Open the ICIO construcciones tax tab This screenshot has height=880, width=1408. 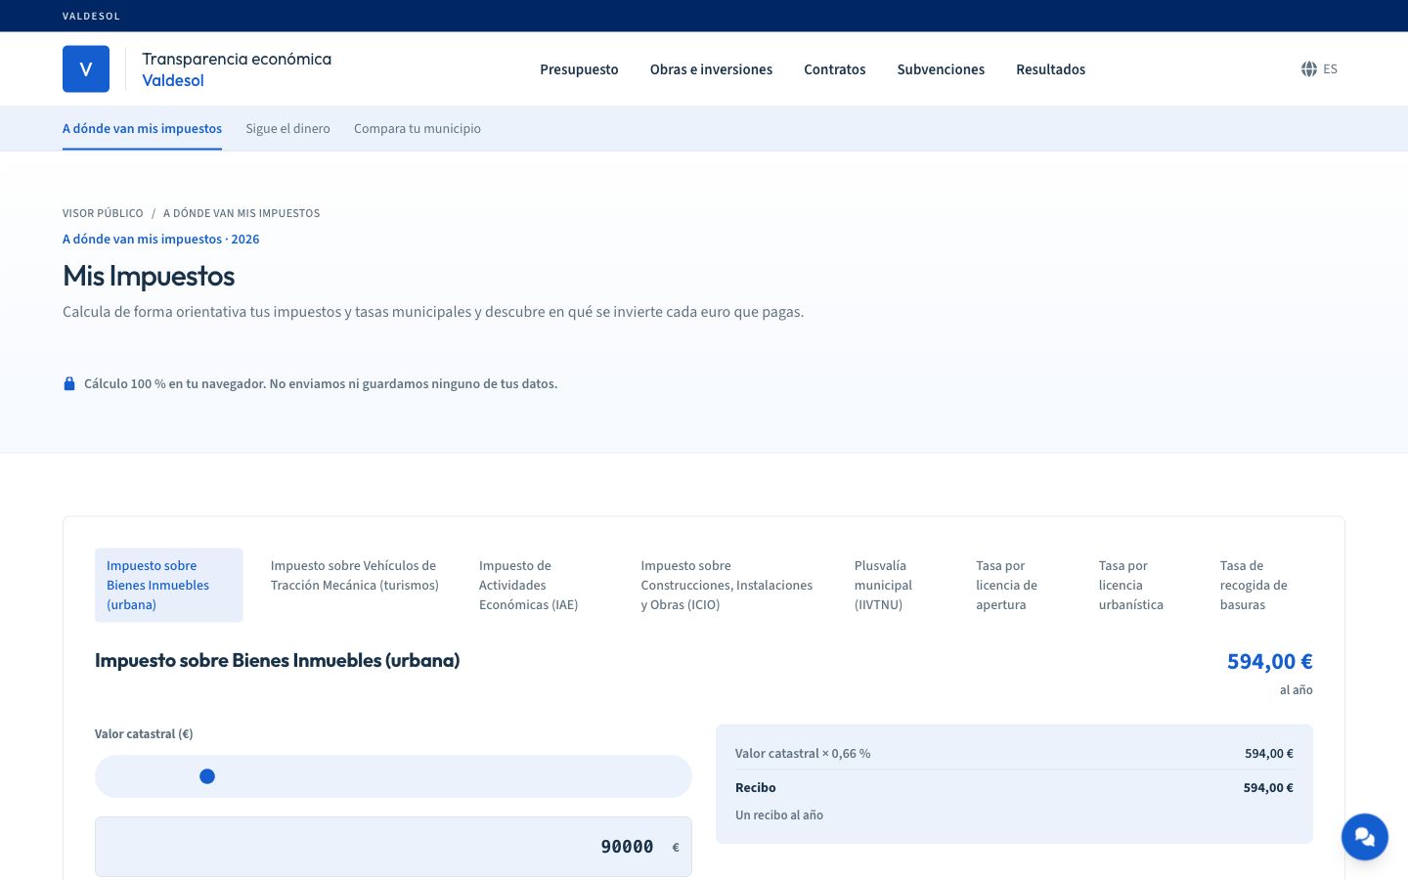click(726, 585)
